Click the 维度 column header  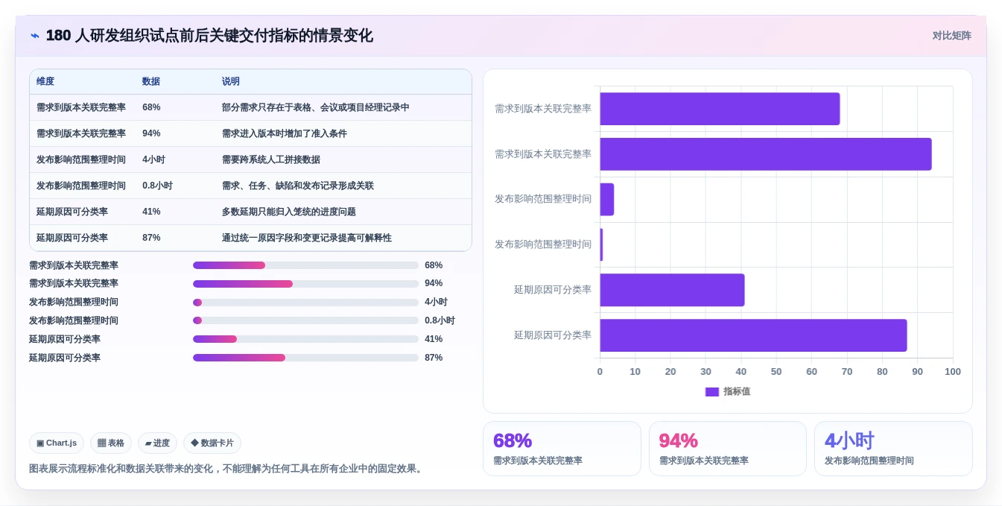pos(45,82)
